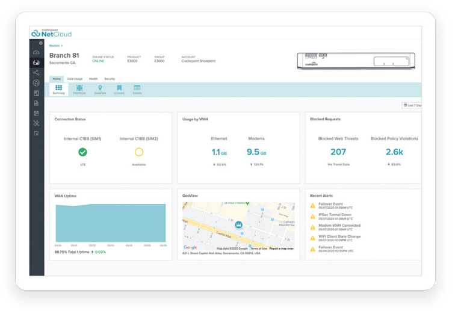Open the Modem WAN Connected alert
This screenshot has width=461, height=311.
pyautogui.click(x=339, y=227)
